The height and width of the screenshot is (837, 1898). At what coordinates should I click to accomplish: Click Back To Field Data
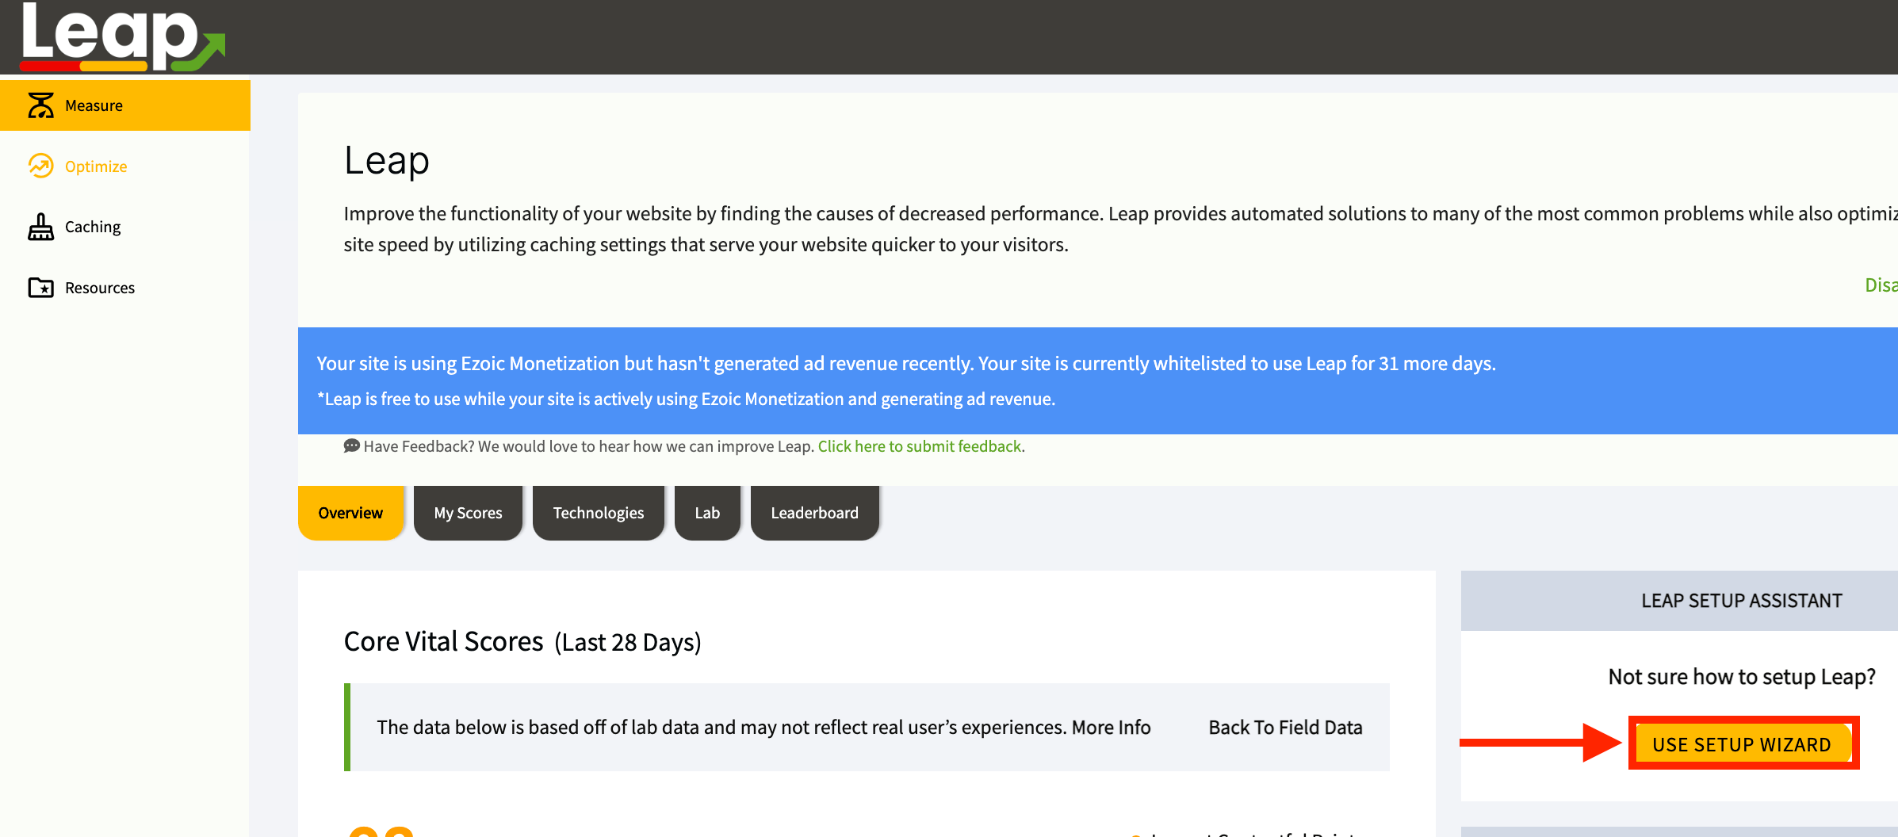(x=1285, y=727)
